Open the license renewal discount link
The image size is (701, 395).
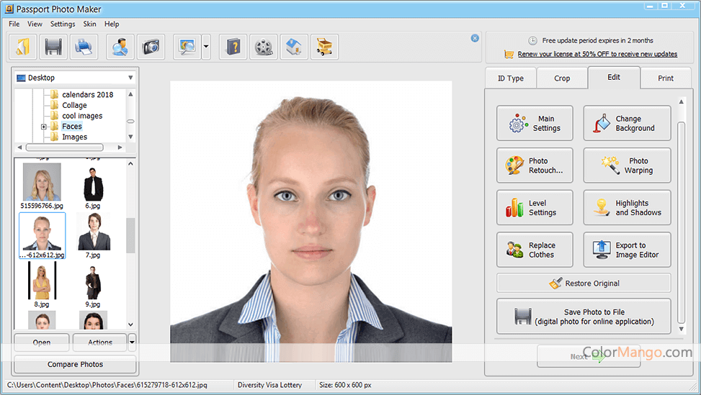click(x=597, y=54)
